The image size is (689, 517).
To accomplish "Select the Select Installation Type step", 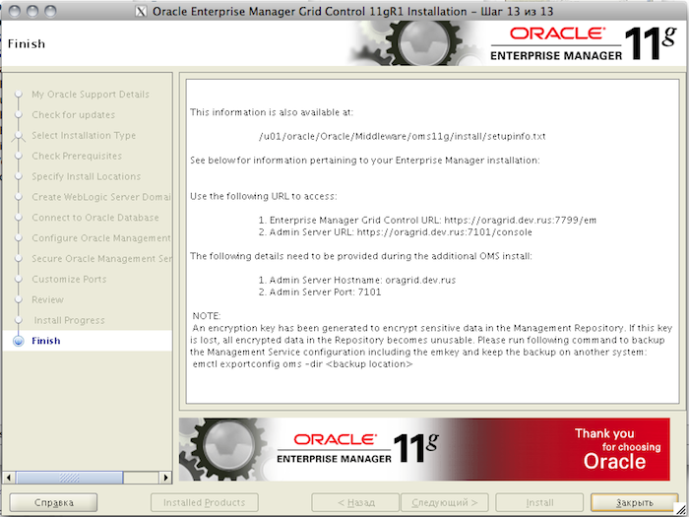I will tap(84, 136).
